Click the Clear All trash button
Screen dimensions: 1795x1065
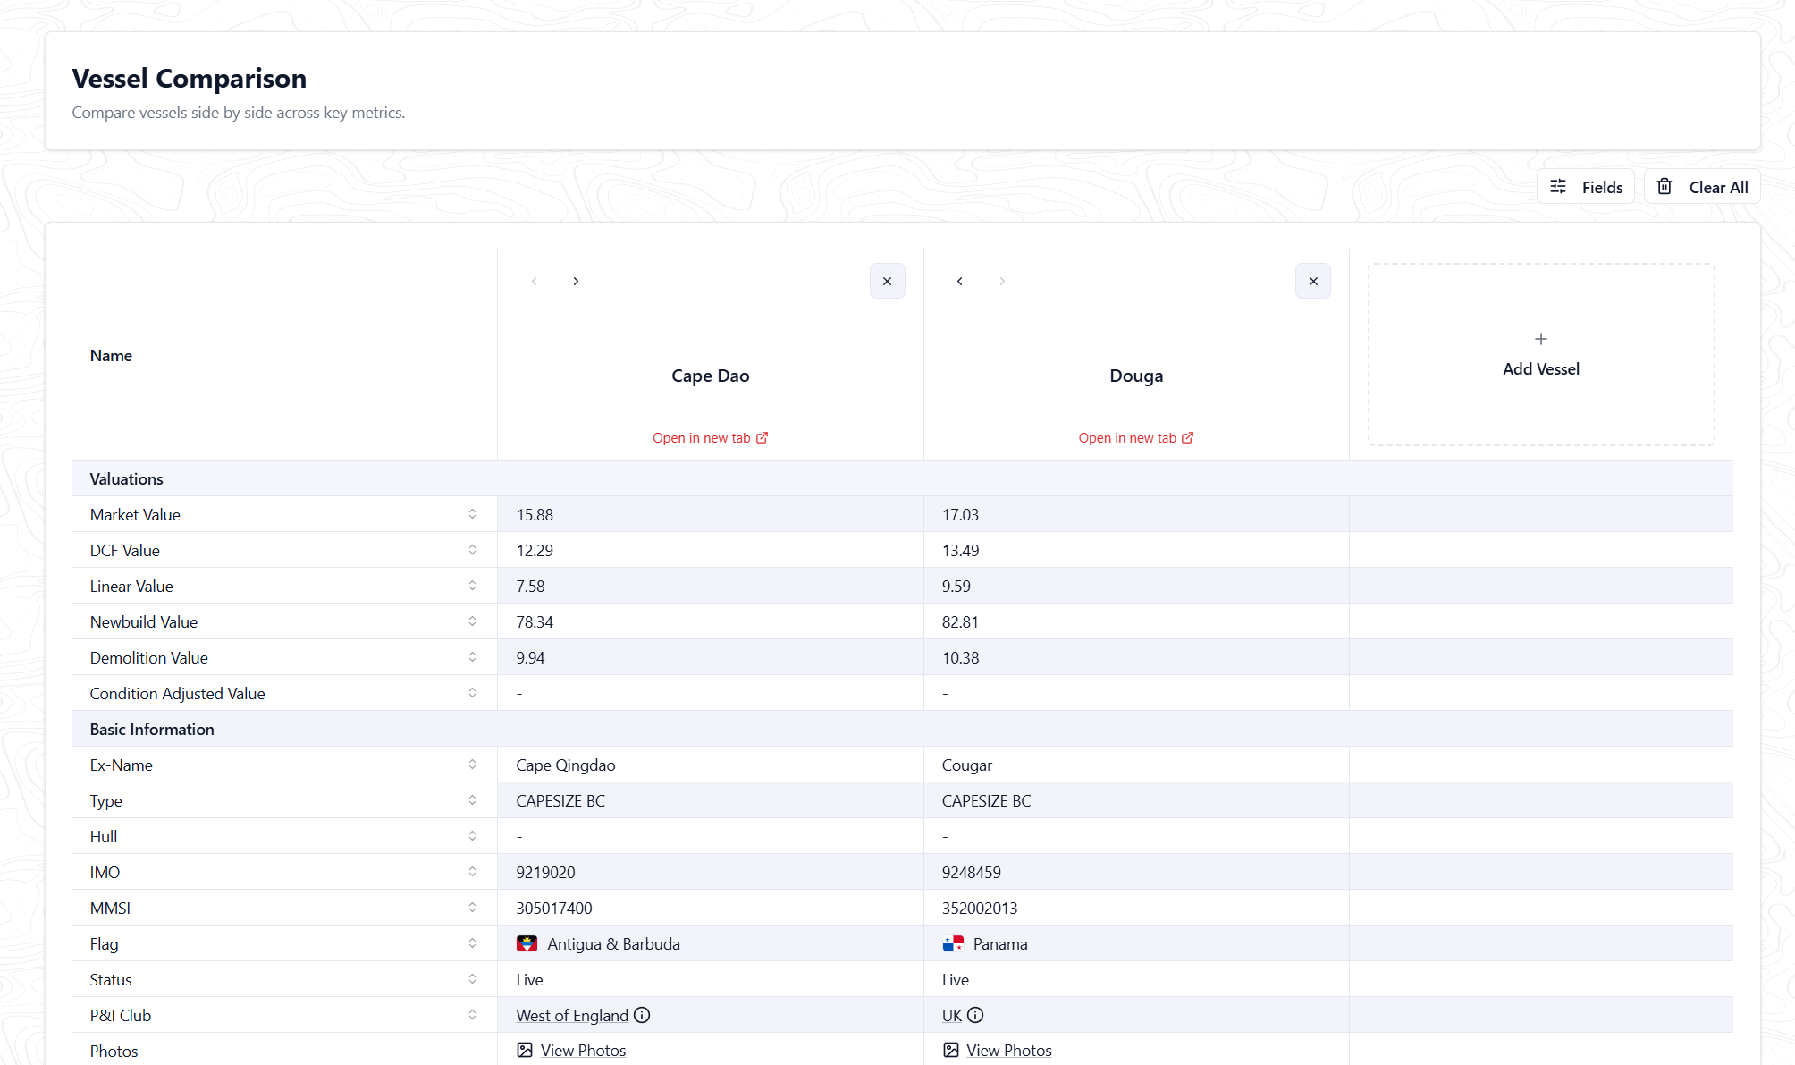pyautogui.click(x=1702, y=187)
